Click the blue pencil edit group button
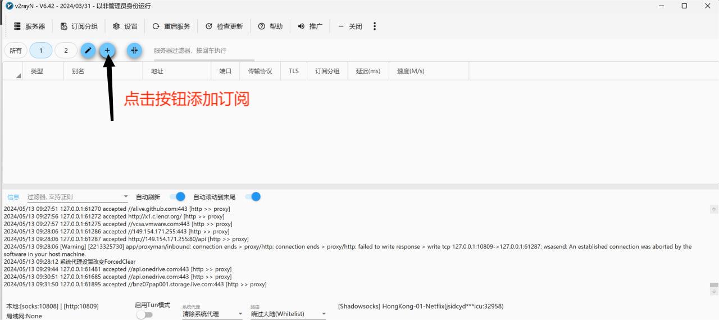Image resolution: width=719 pixels, height=320 pixels. (x=88, y=51)
